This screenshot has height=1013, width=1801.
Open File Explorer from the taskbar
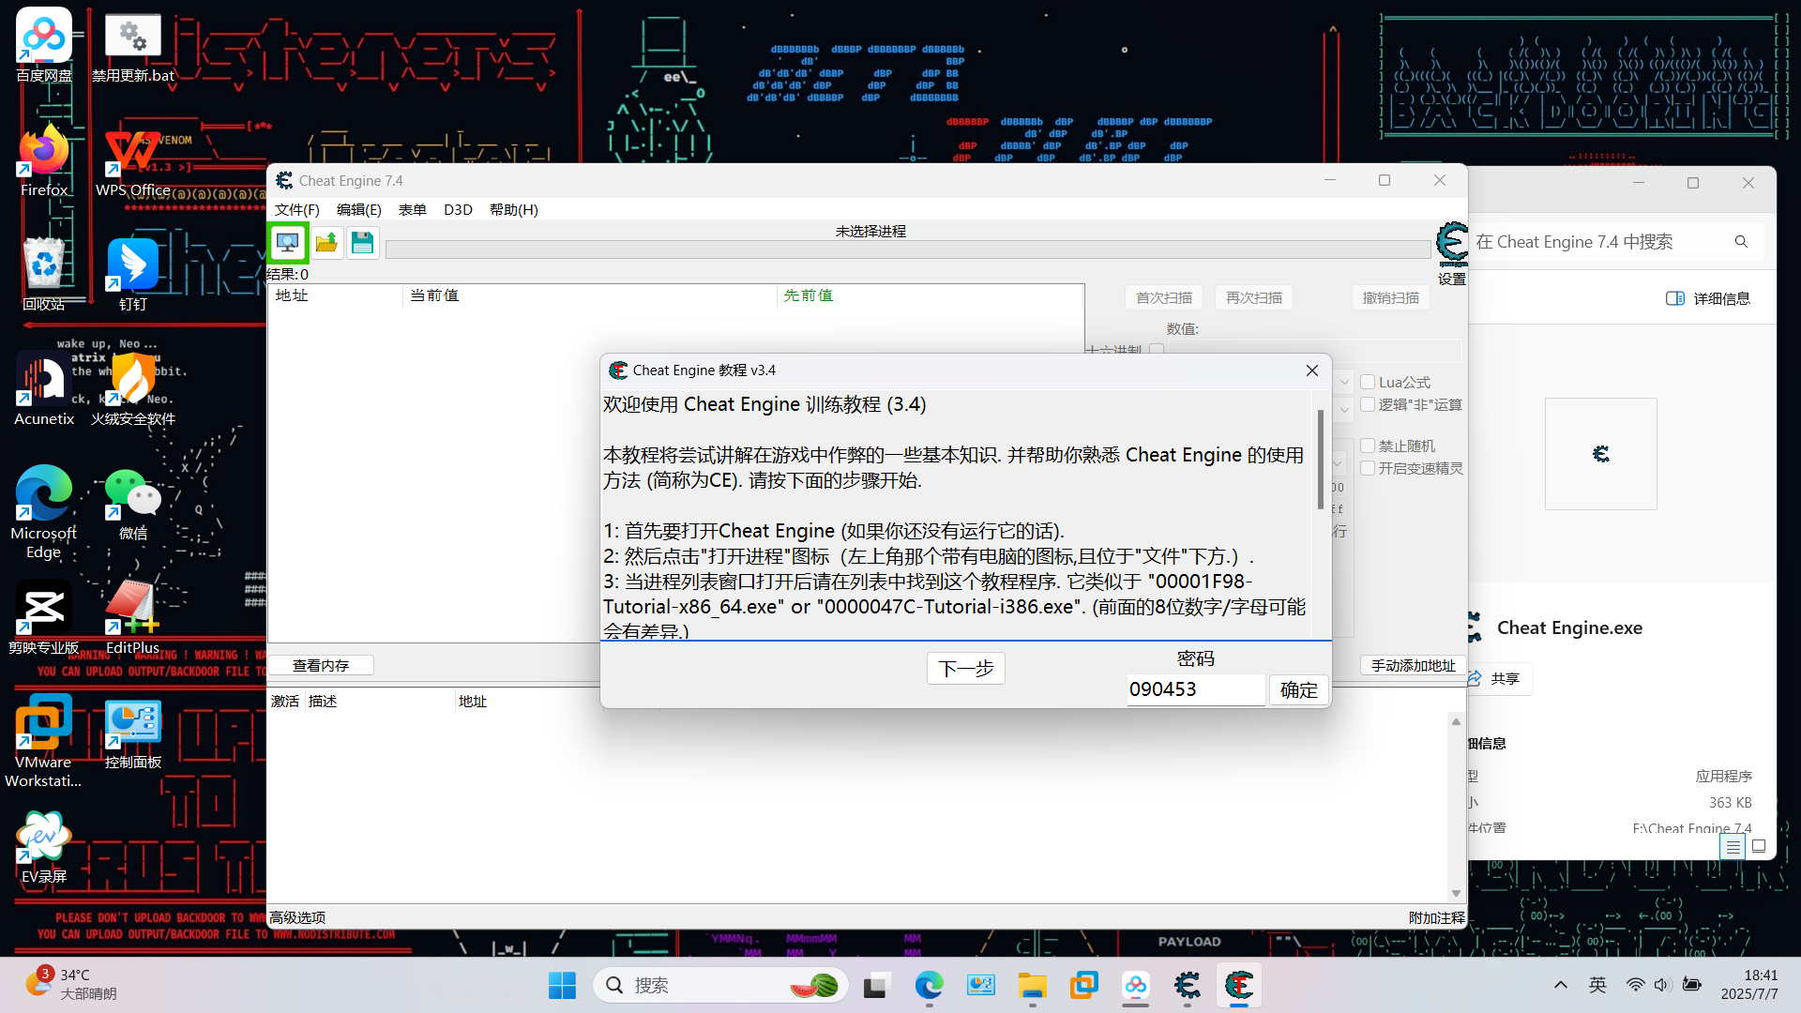(x=1032, y=986)
